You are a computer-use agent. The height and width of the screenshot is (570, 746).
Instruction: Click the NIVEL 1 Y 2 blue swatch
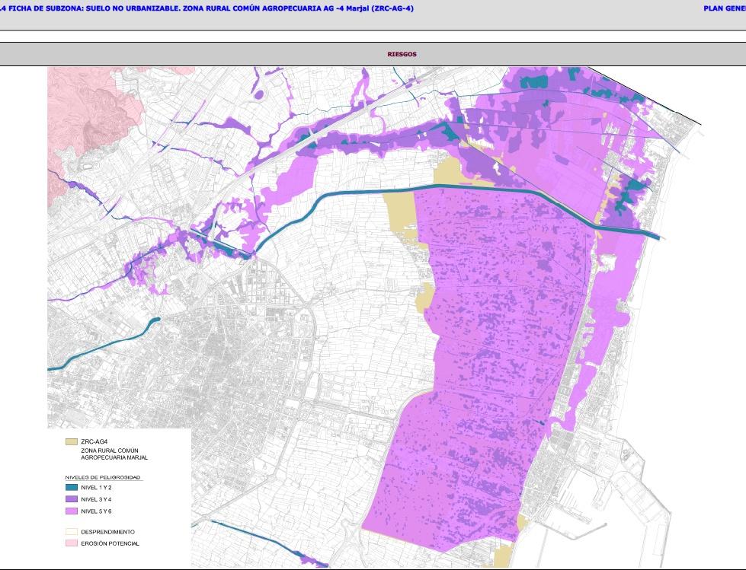pos(72,487)
